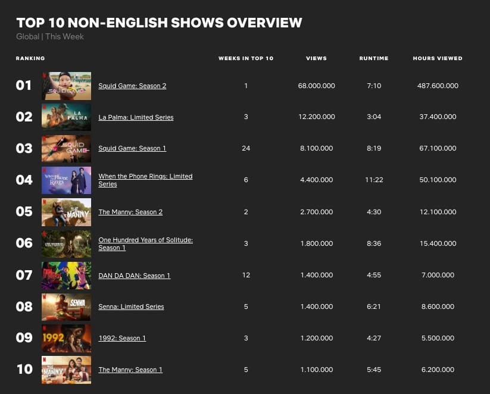Viewport: 490px width, 394px height.
Task: Click the RUNTIME column header
Action: tap(374, 58)
